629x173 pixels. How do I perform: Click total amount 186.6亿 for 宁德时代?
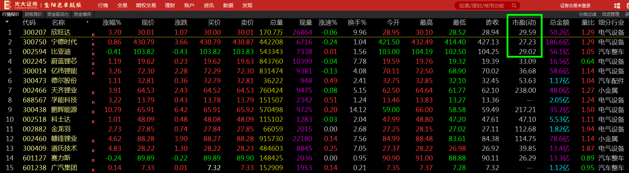pyautogui.click(x=558, y=42)
